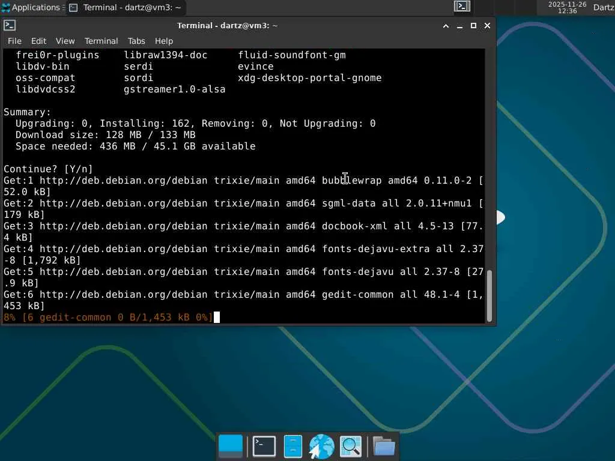Click the package name 'libdvdcss2'
Image resolution: width=615 pixels, height=461 pixels.
click(46, 89)
